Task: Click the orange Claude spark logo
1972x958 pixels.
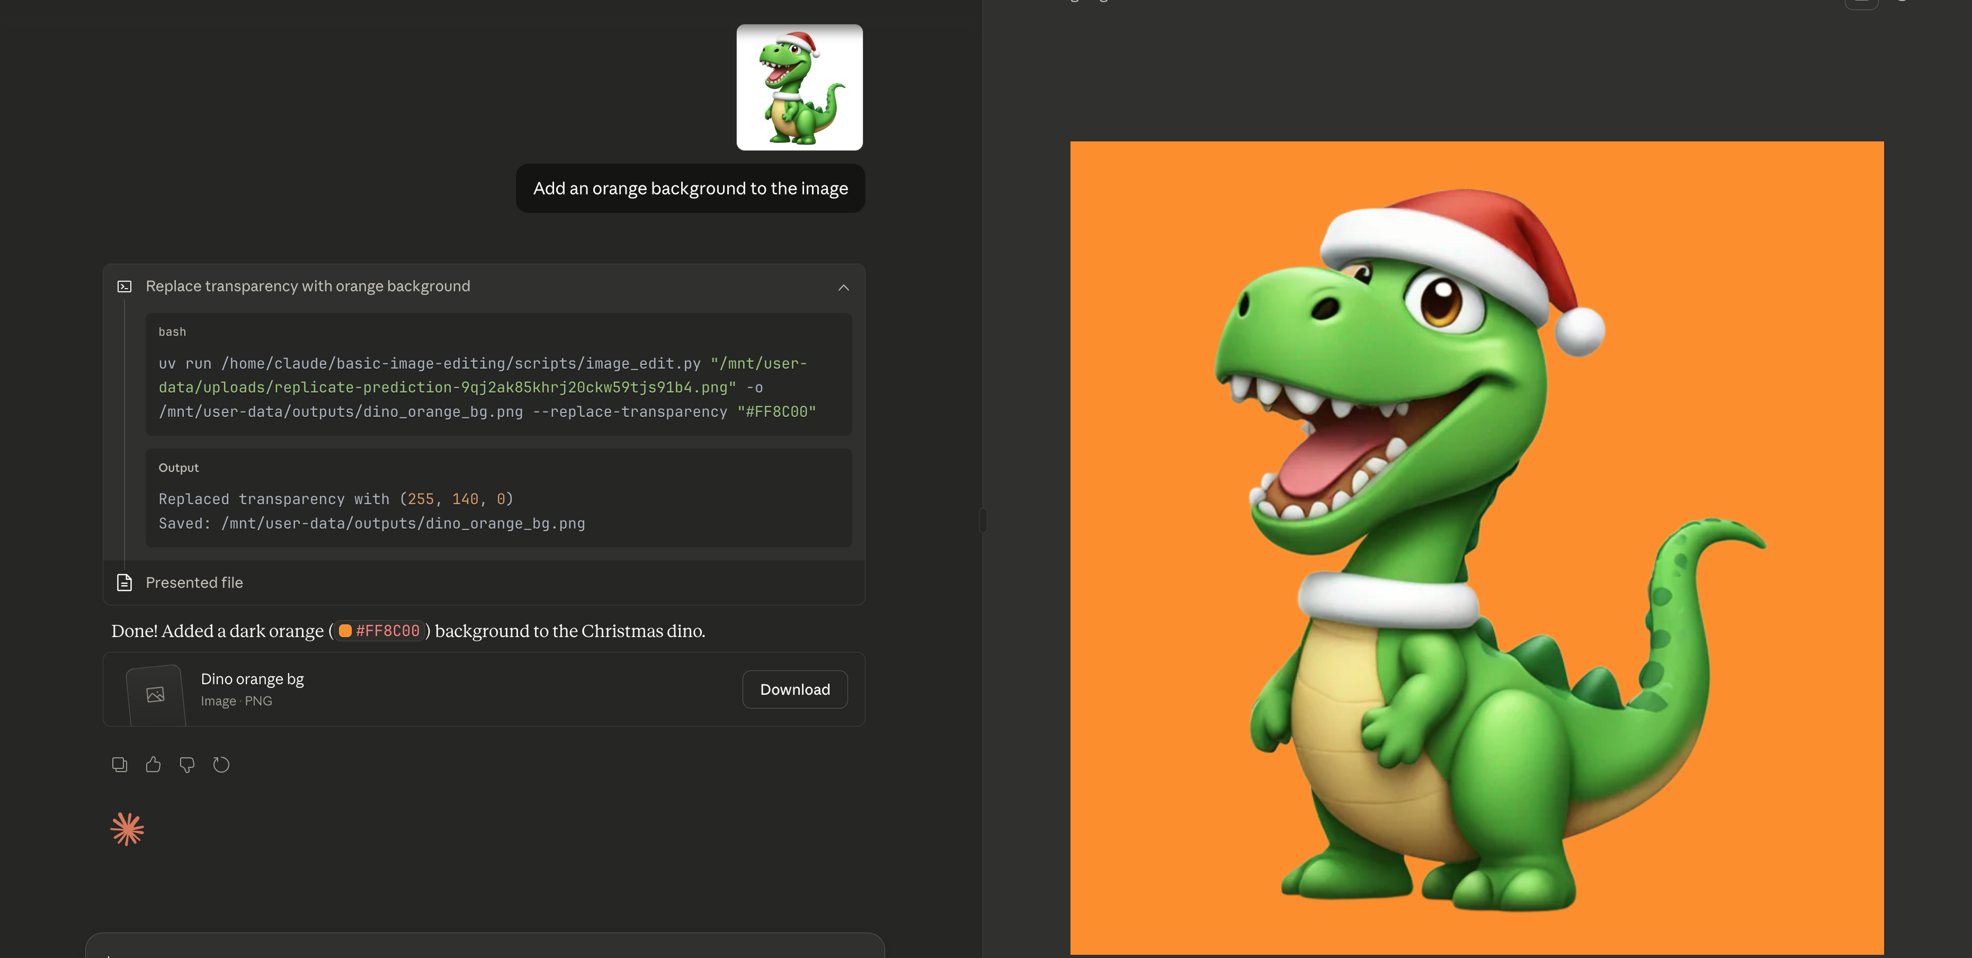Action: (127, 829)
